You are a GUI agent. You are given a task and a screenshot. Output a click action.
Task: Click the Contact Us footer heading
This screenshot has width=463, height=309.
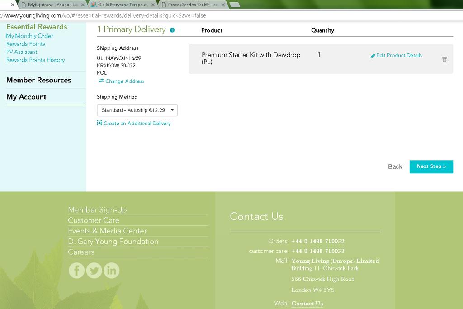257,216
